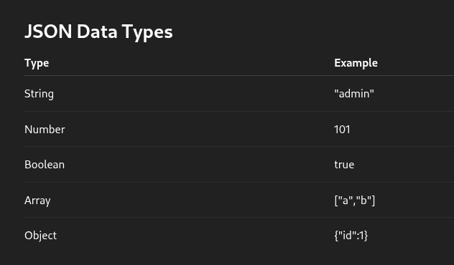
Task: Click the empty area of the Array row
Action: click(193, 201)
